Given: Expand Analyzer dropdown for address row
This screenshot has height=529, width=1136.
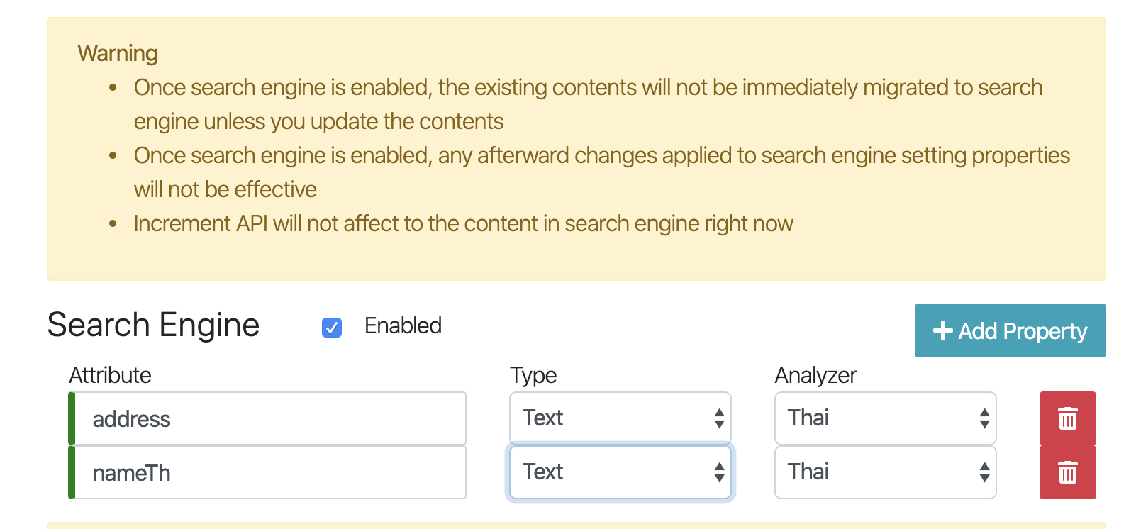Looking at the screenshot, I should (885, 418).
